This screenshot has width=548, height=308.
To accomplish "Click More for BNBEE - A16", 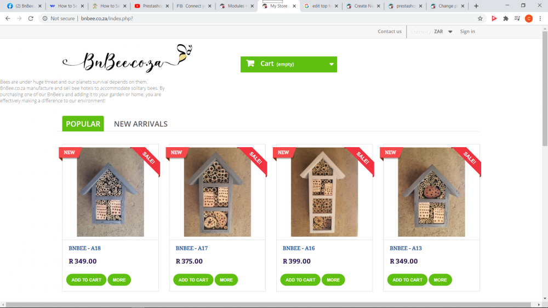I will tap(333, 280).
